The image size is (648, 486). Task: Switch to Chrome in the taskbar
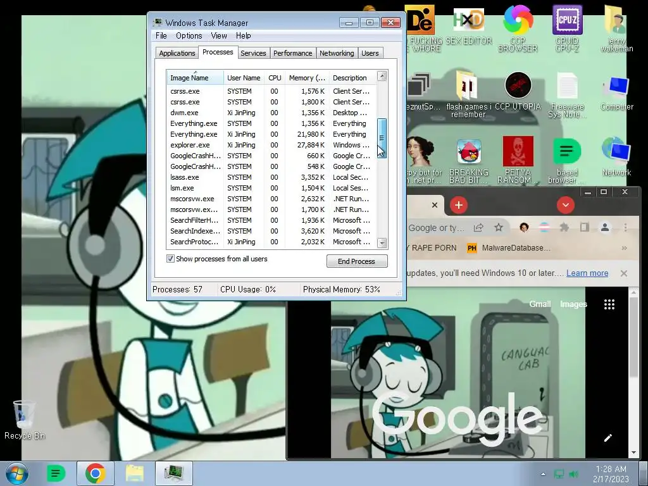coord(95,473)
